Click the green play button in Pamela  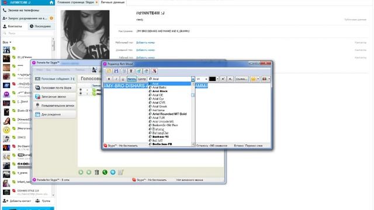pos(81,172)
